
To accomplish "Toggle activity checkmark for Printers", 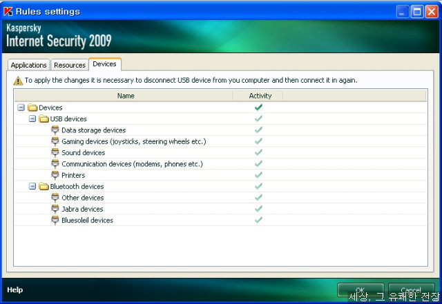I will 258,175.
